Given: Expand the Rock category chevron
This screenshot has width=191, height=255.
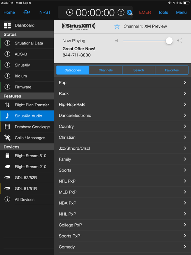Looking at the screenshot, I should pyautogui.click(x=185, y=93).
